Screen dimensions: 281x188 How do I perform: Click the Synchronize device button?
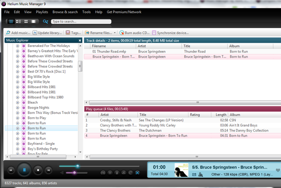tap(170, 33)
